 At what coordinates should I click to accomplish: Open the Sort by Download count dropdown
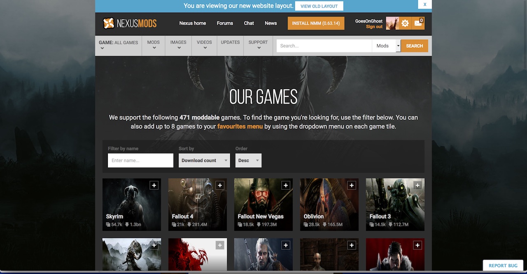coord(204,161)
